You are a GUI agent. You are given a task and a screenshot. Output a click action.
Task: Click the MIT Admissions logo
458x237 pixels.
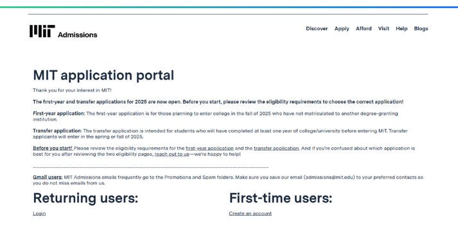pos(63,31)
